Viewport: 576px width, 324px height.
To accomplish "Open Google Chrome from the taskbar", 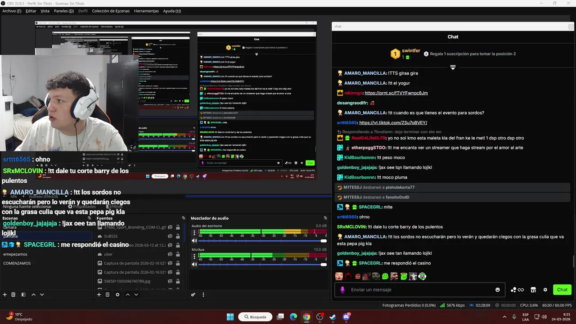I will [x=306, y=317].
